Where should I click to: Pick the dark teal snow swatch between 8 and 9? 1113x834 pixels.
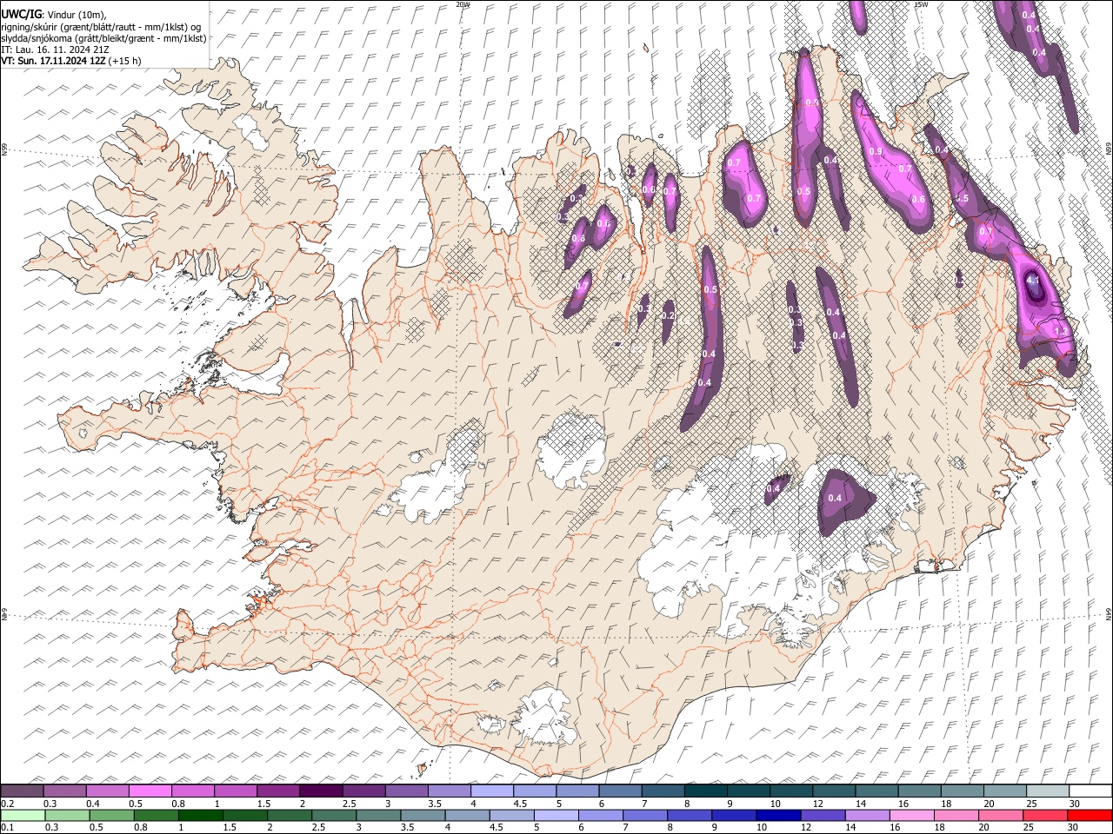pyautogui.click(x=705, y=791)
